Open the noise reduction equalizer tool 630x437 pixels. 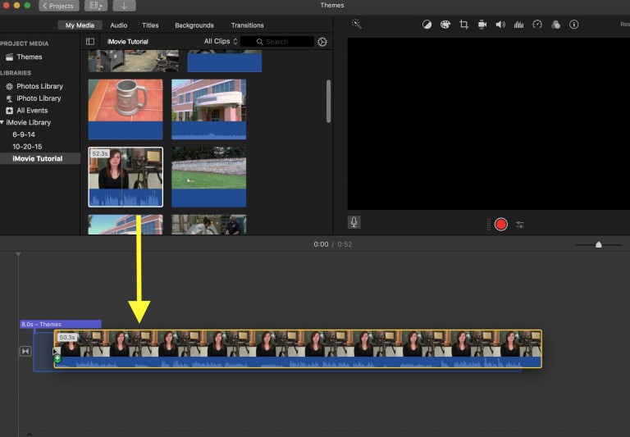(518, 25)
